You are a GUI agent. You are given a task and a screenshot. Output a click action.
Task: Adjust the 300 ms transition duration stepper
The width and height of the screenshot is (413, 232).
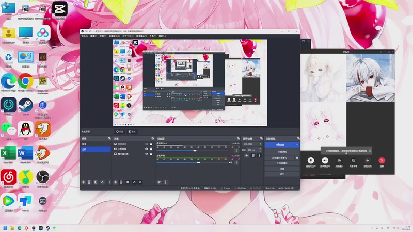click(260, 150)
